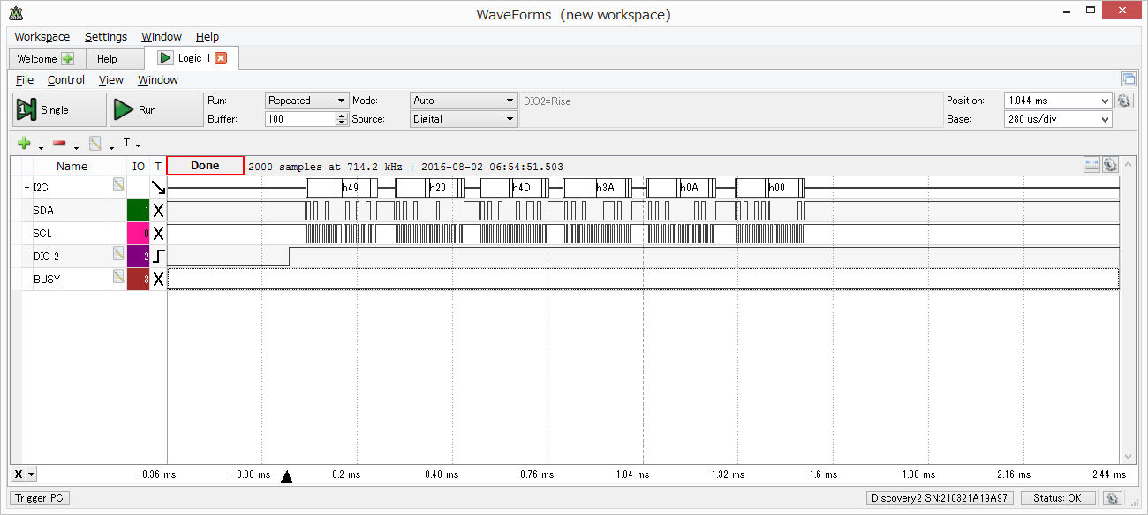1148x515 pixels.
Task: Click the DIO2=Rise trigger condition field
Action: 730,110
